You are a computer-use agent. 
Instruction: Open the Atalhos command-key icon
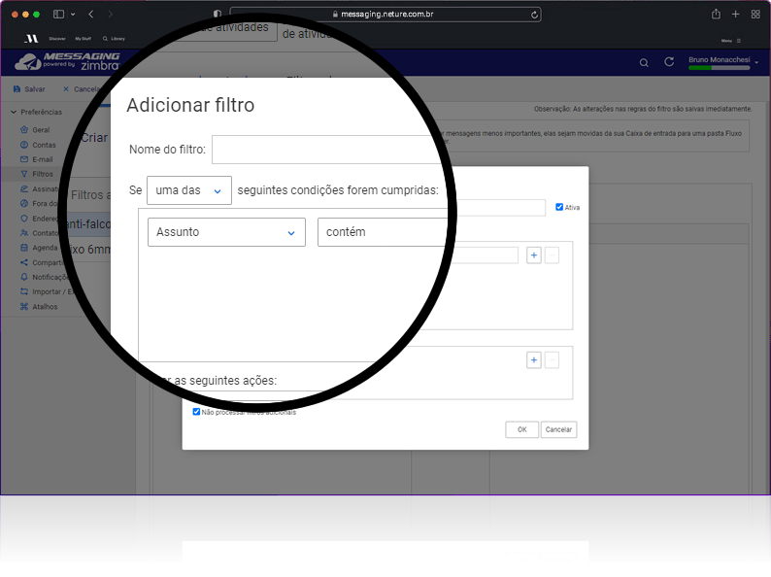[x=24, y=306]
